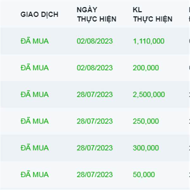The image size is (190, 190).
Task: Click date 28/07/2023 beside 250,000
Action: 95,121
